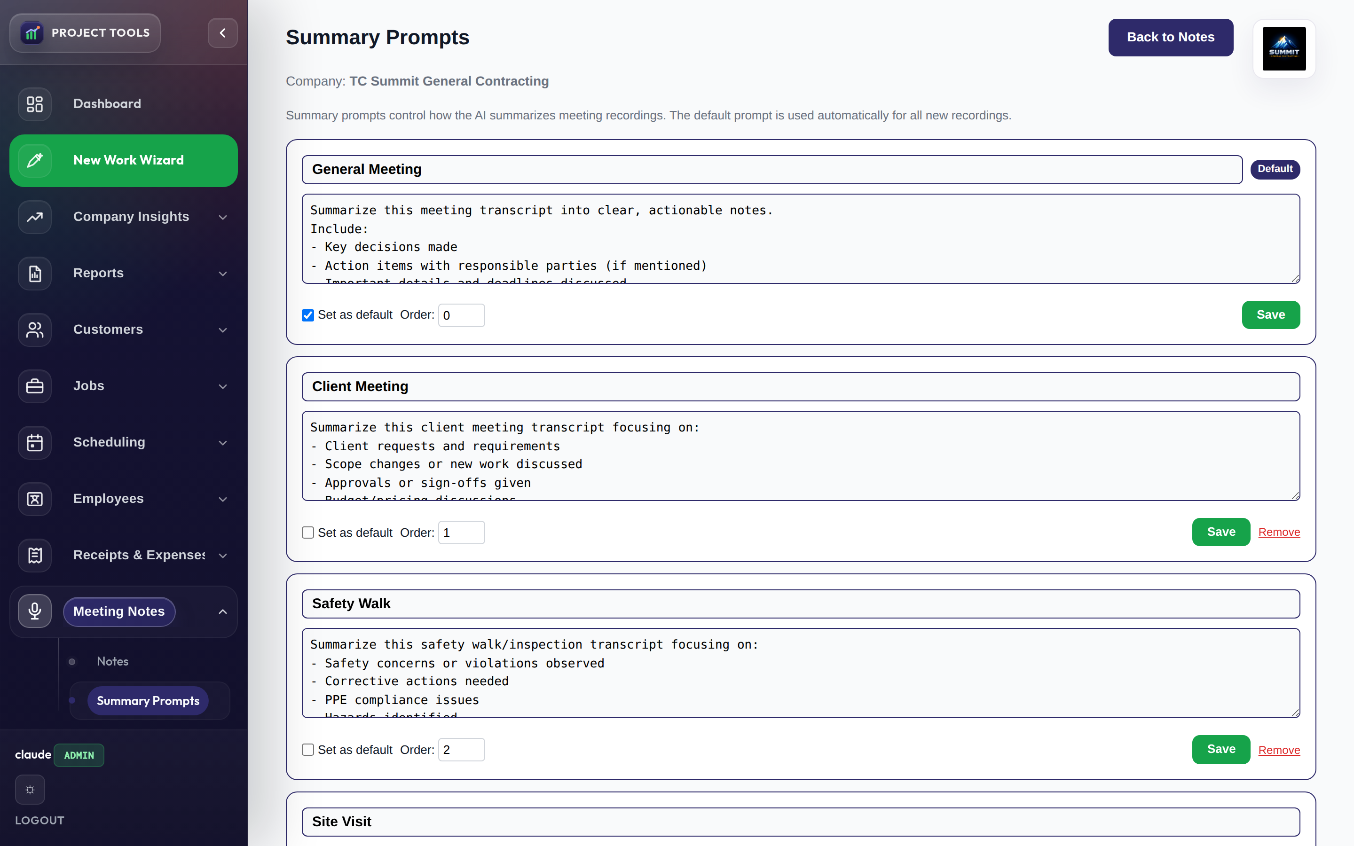Screen dimensions: 1354x846
Task: Save the Client Meeting prompt
Action: coord(1221,532)
